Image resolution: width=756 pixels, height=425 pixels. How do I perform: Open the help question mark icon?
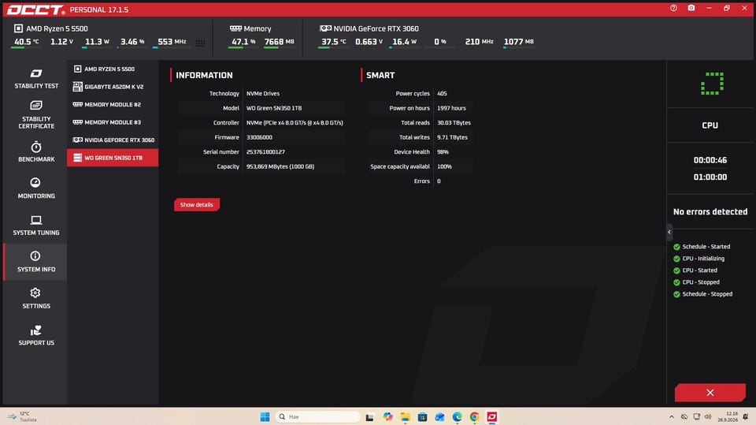[673, 8]
